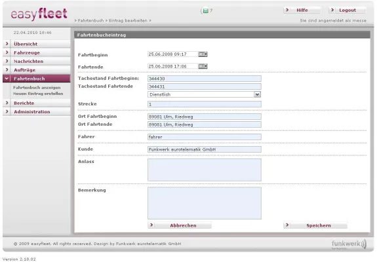The width and height of the screenshot is (377, 262).
Task: Select Fahrtenbuch anzeigen submenu link
Action: click(37, 88)
